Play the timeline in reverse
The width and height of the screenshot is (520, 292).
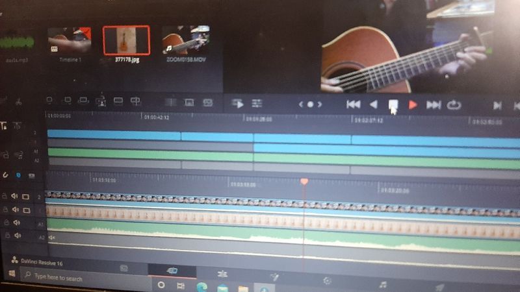[x=374, y=104]
